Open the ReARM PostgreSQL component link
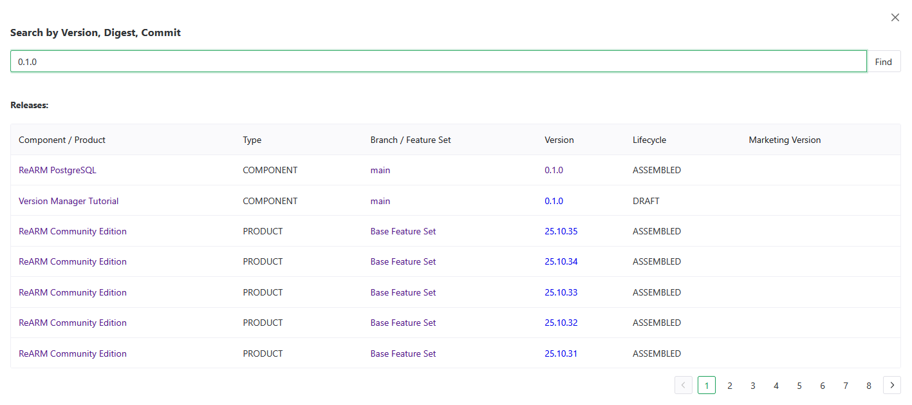This screenshot has height=405, width=912. pos(57,170)
